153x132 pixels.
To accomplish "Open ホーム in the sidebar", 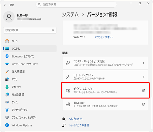I will [x=30, y=41].
